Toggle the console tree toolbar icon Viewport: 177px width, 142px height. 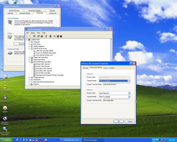point(34,36)
